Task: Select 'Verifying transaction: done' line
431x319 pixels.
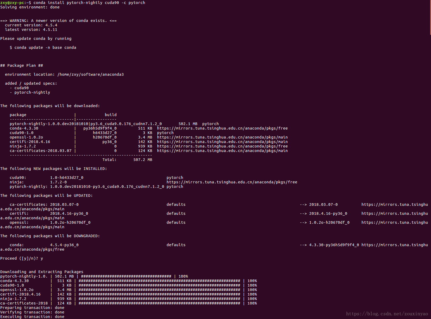Action: (x=32, y=312)
